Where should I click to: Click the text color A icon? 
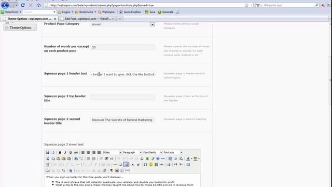pos(188,158)
